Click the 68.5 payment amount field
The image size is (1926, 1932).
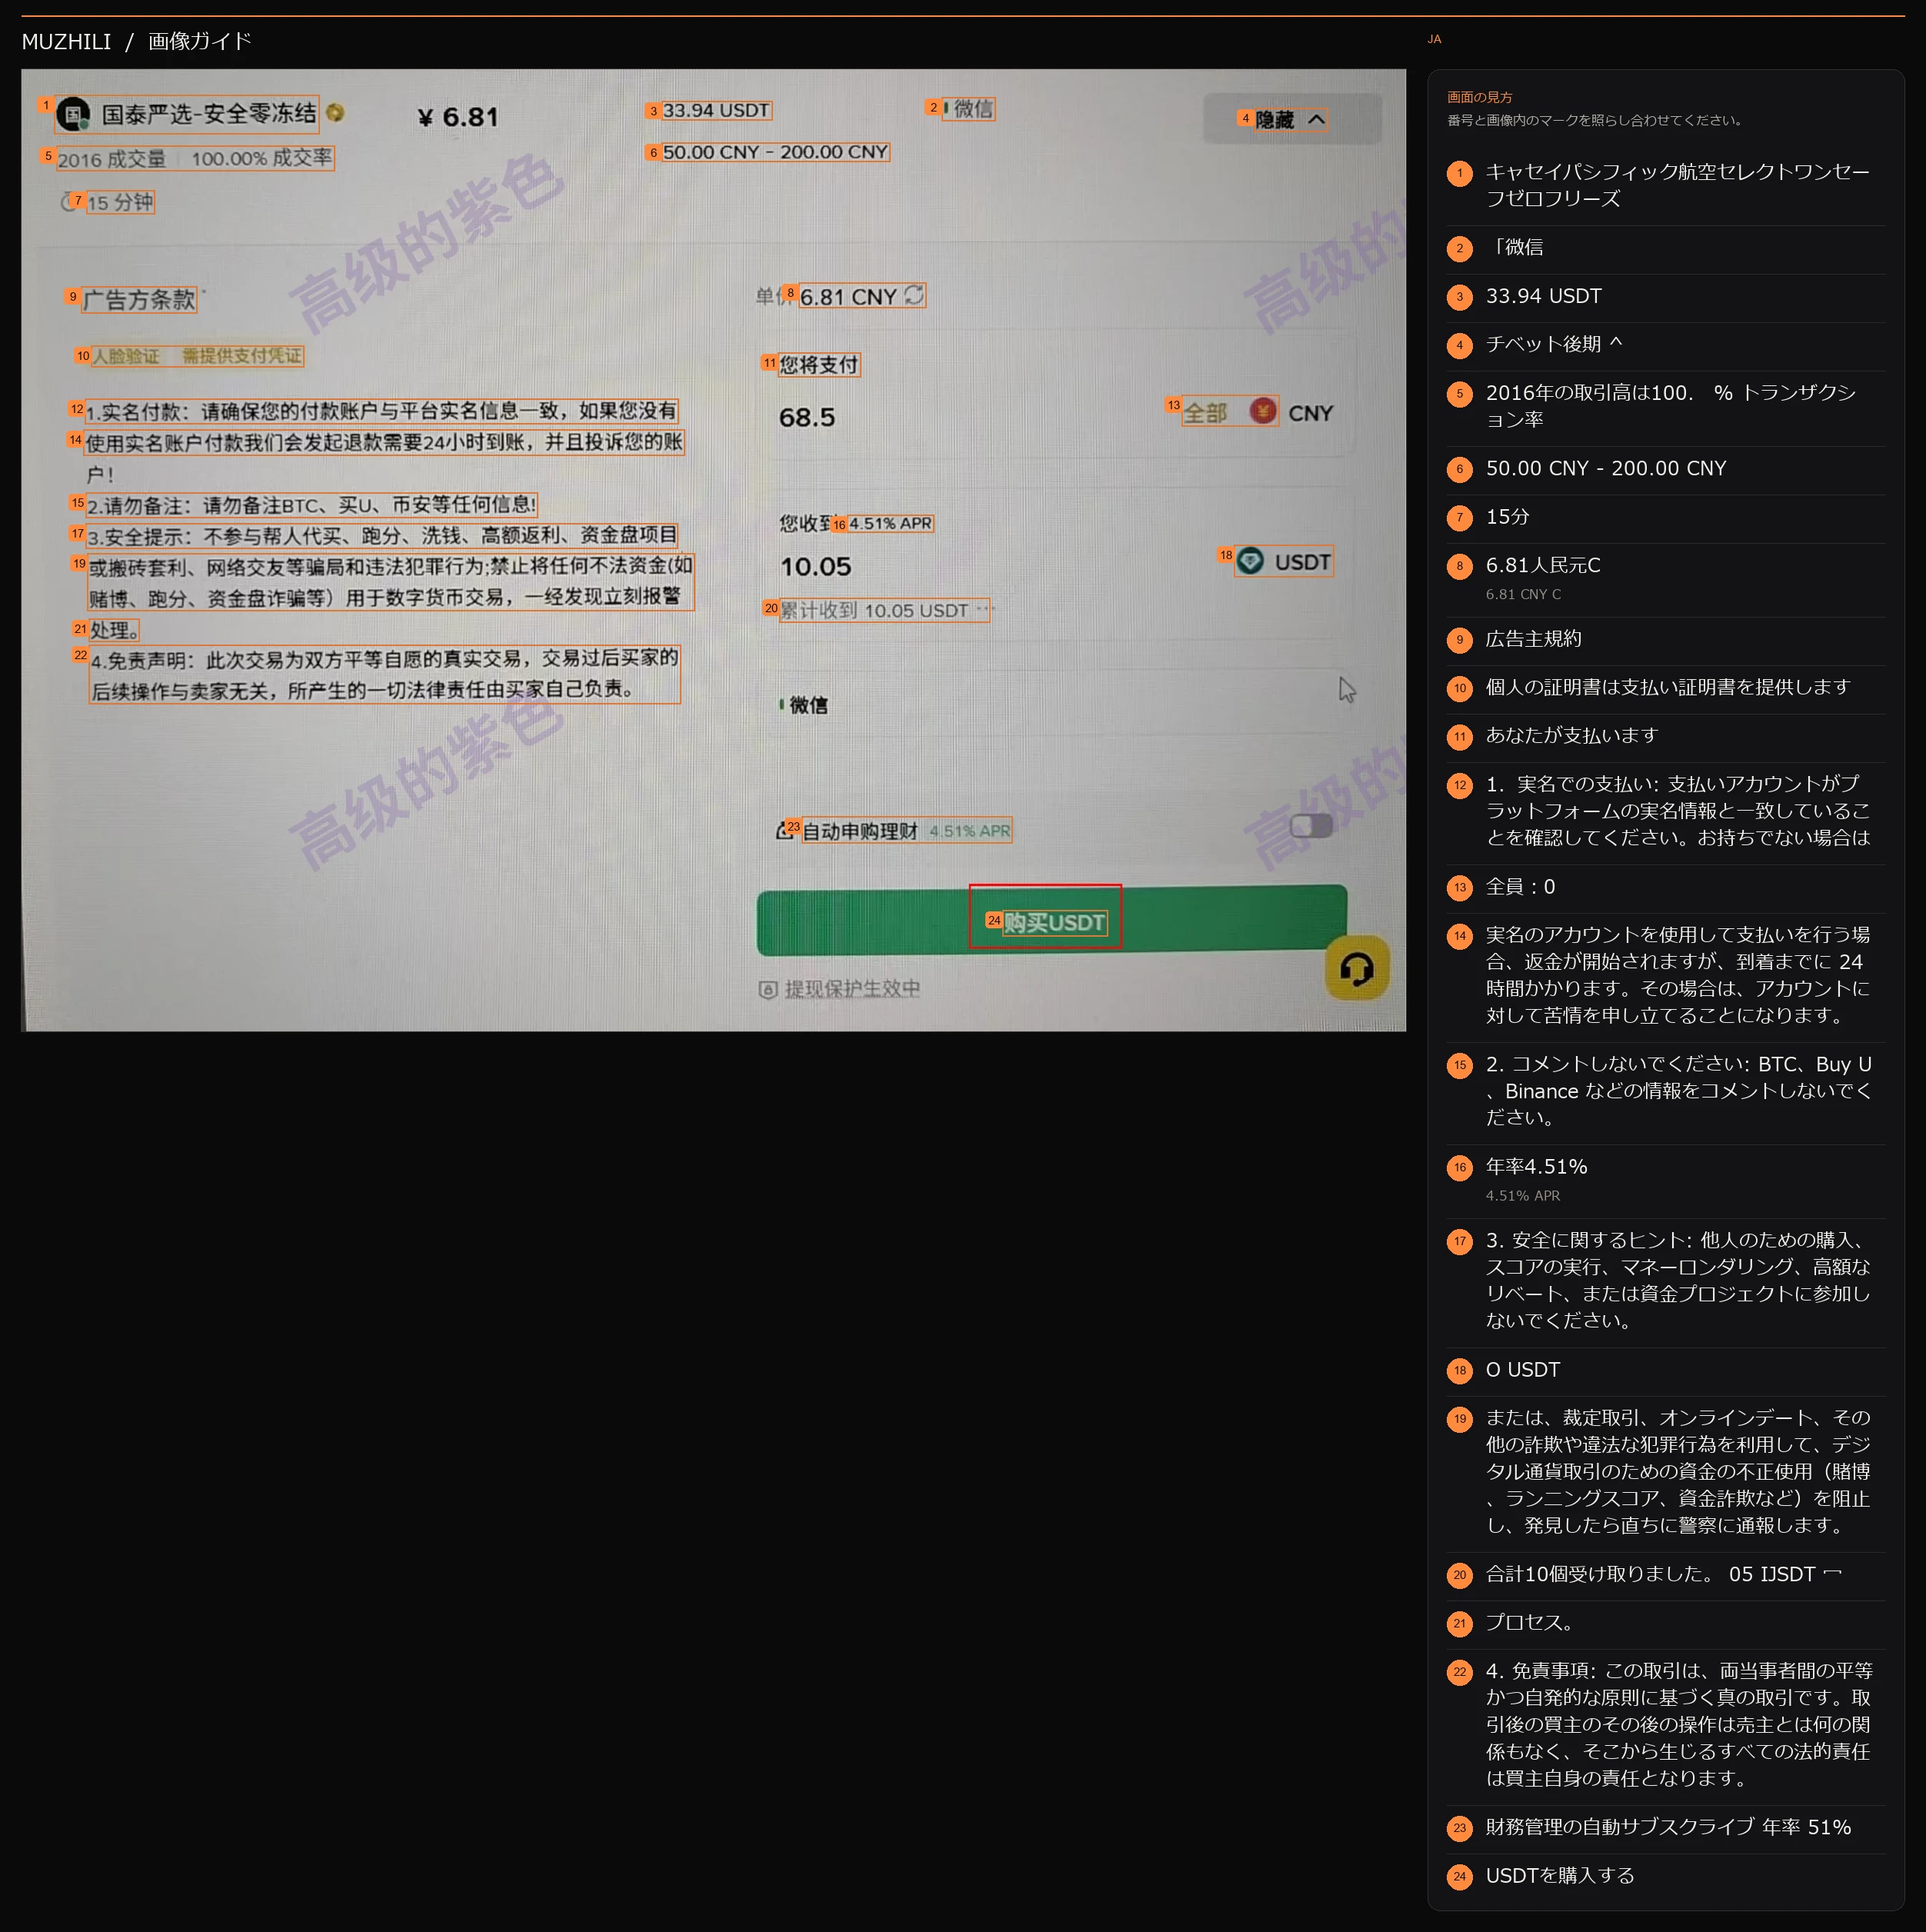click(807, 417)
